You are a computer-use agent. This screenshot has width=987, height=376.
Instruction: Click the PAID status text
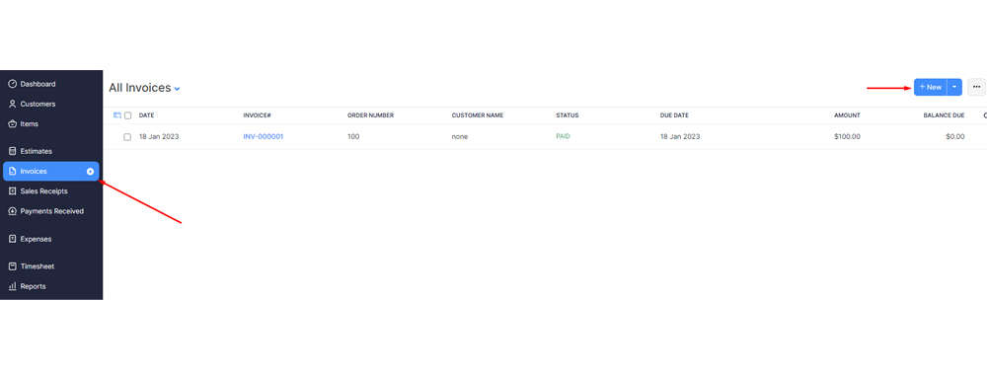[x=563, y=136]
